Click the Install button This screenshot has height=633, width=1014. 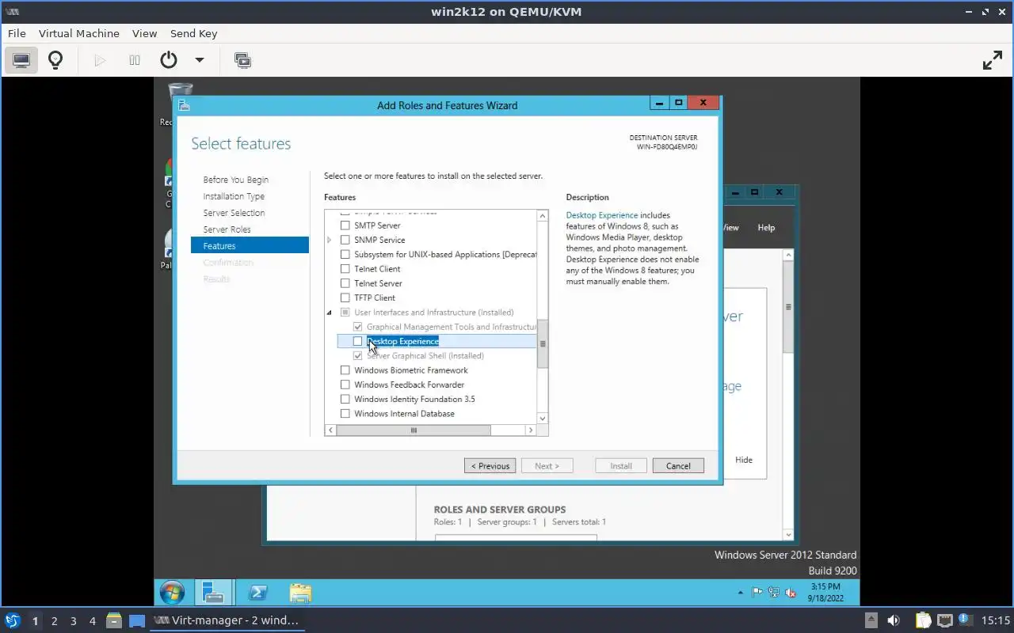621,466
